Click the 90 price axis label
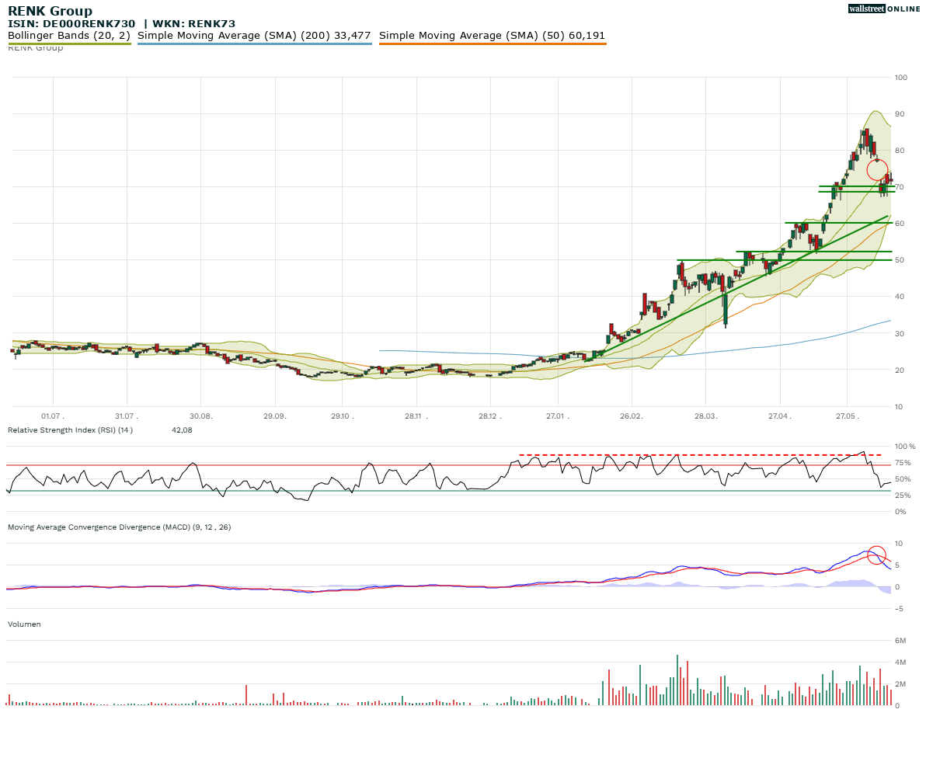 click(900, 114)
